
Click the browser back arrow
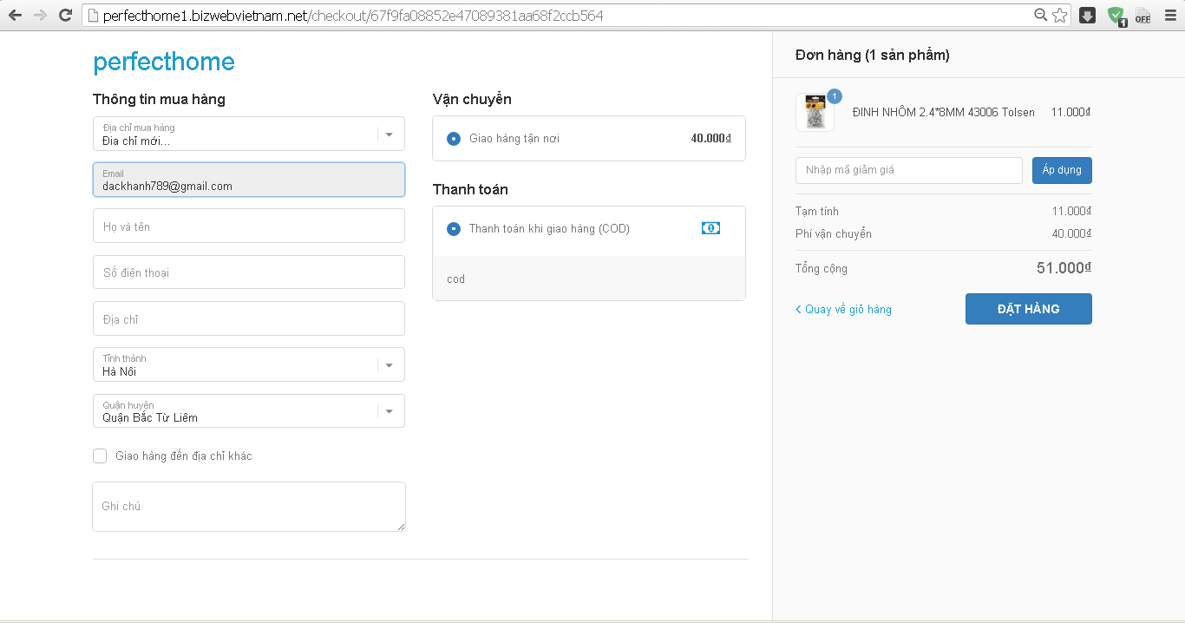point(15,15)
